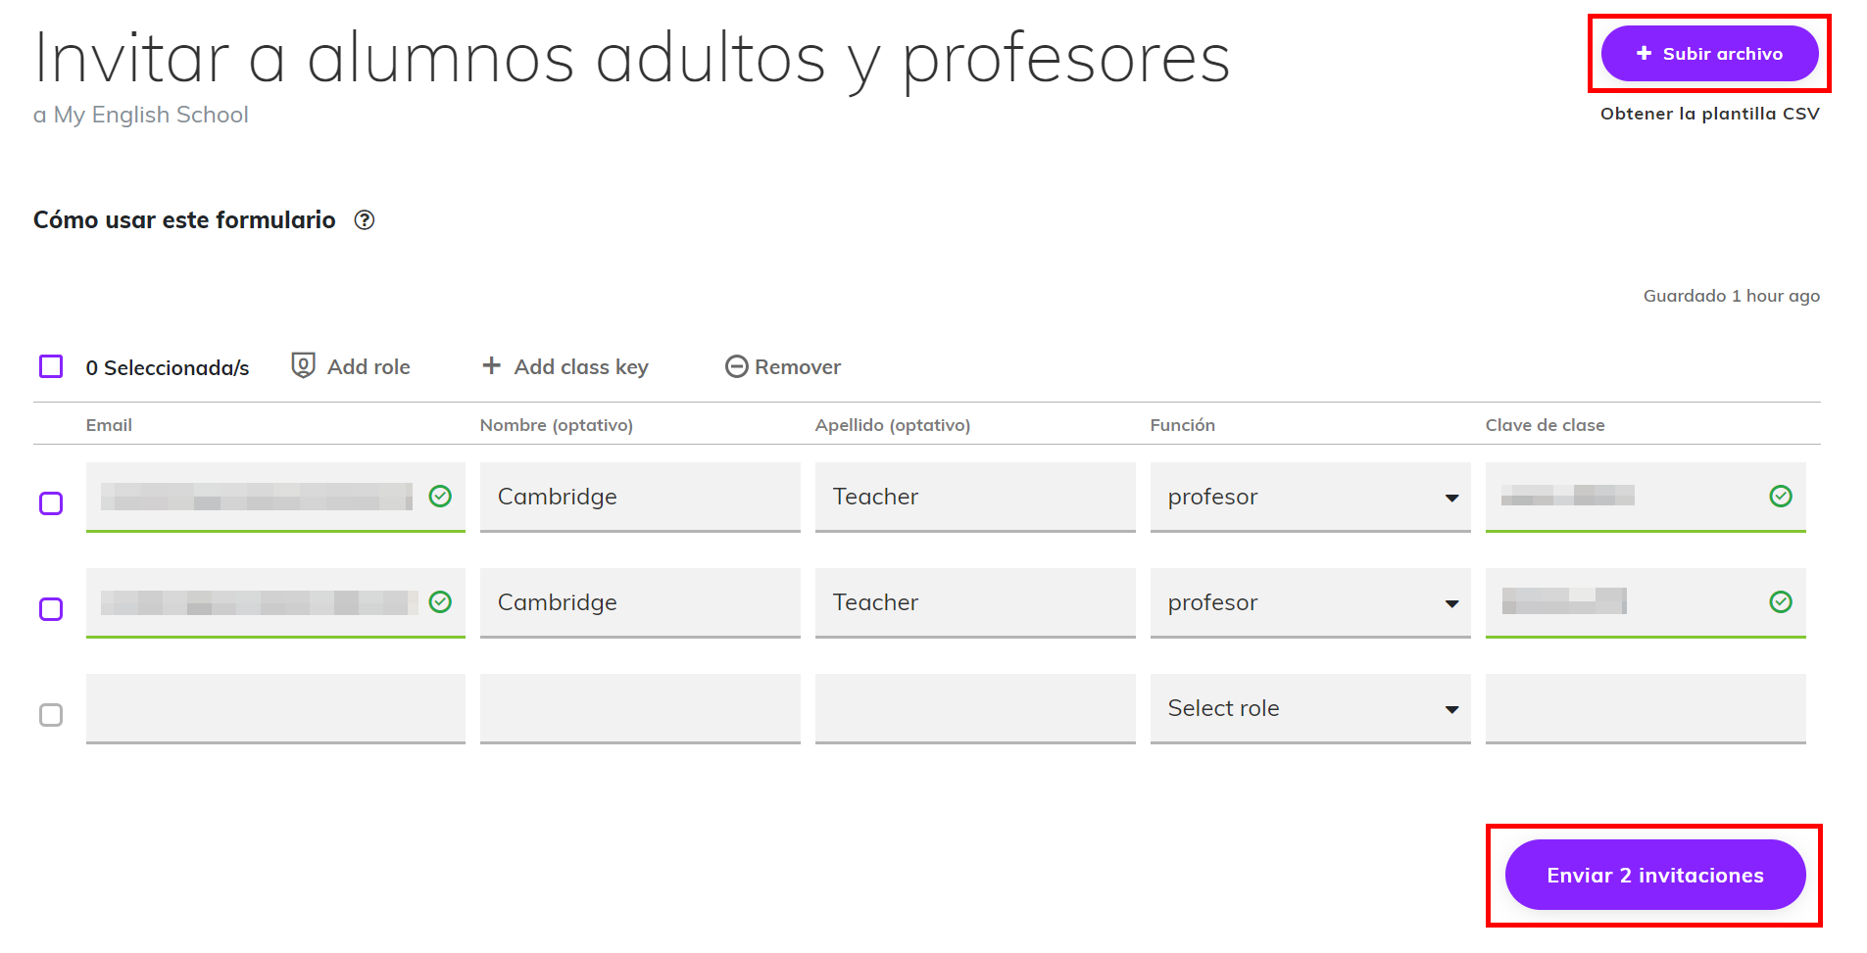Viewport: 1867px width, 953px height.
Task: Toggle the select-all checkbox
Action: click(51, 366)
